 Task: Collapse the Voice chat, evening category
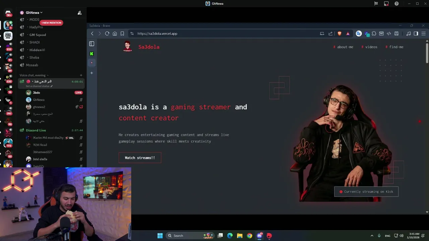[x=34, y=75]
